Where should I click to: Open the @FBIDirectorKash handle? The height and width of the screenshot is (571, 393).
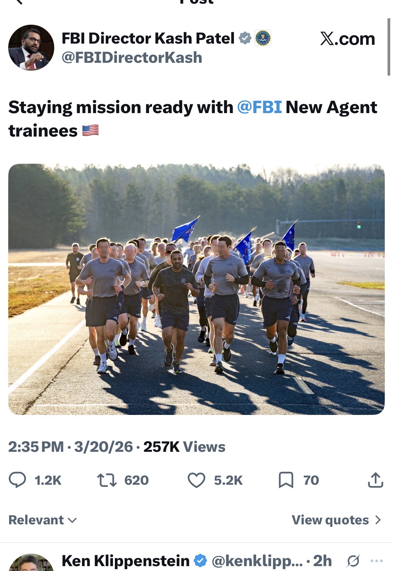tap(132, 58)
